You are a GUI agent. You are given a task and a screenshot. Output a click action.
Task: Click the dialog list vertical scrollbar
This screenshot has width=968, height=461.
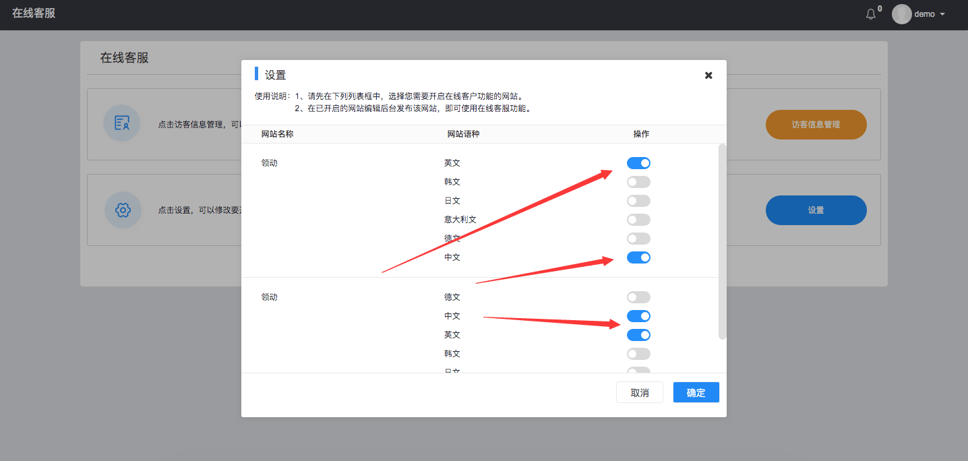point(723,241)
